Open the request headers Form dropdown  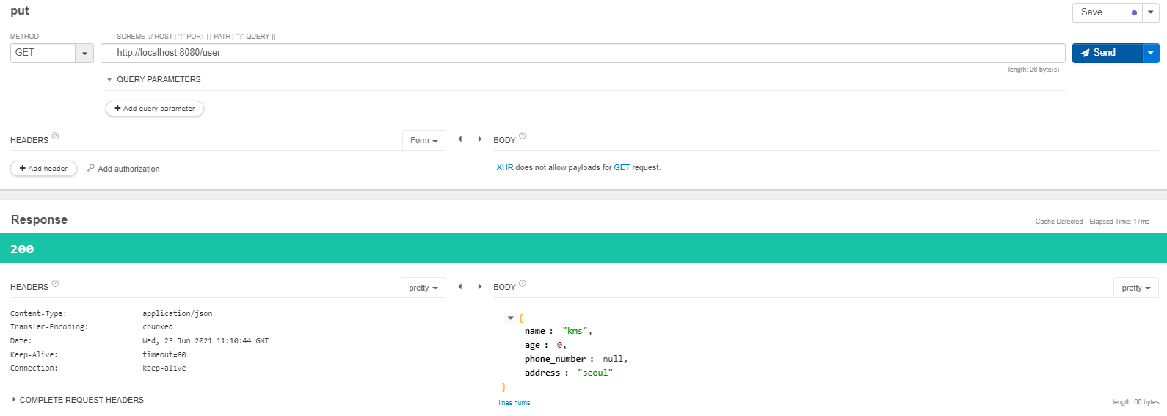[424, 141]
